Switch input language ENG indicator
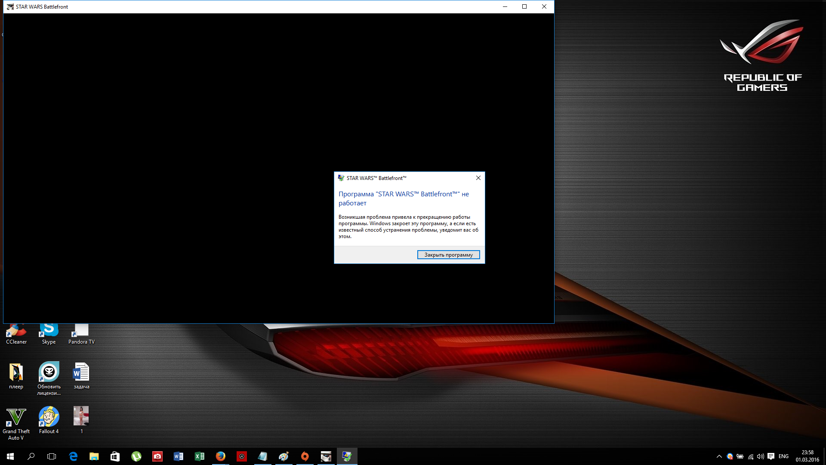 tap(783, 456)
